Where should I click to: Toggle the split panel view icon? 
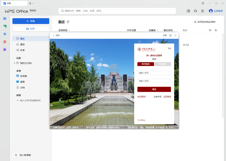click(x=188, y=11)
